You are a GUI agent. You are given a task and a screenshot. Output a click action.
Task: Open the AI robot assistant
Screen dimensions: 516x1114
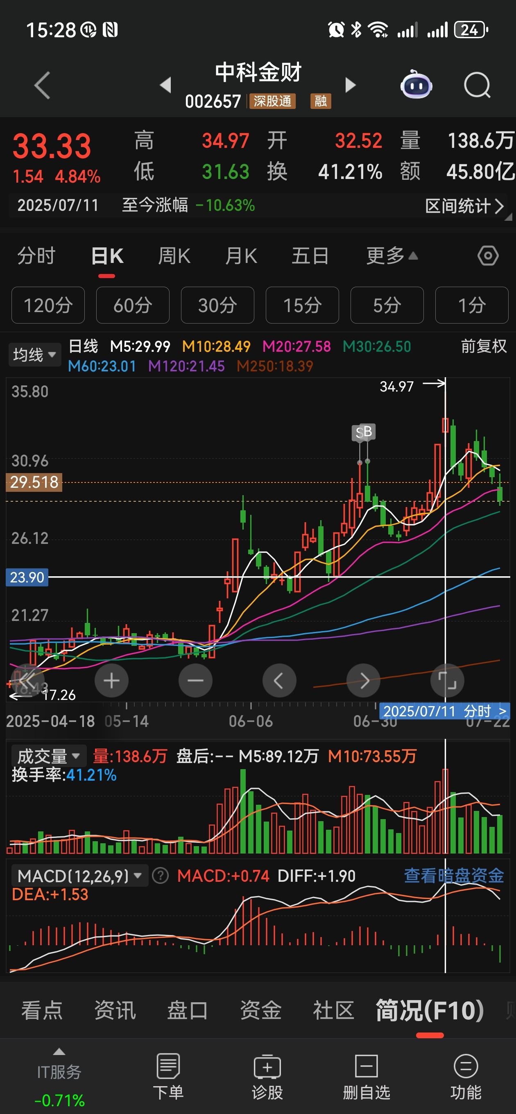coord(416,85)
